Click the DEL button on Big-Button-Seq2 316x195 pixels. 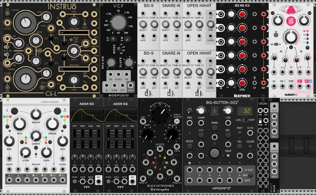228,135
